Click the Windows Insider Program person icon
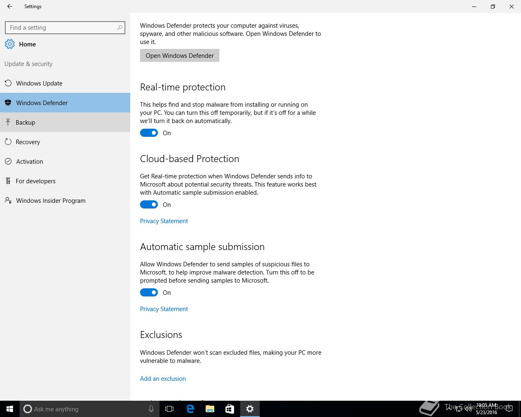The height and width of the screenshot is (417, 521). (8, 200)
